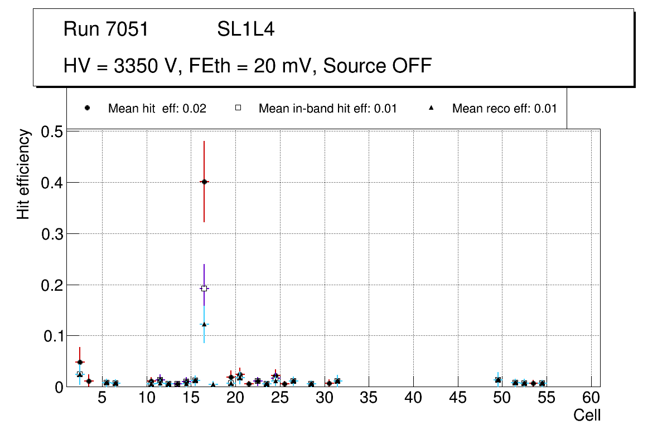Image resolution: width=667 pixels, height=430 pixels.
Task: Select the triangle data point near 0.12
Action: click(204, 324)
